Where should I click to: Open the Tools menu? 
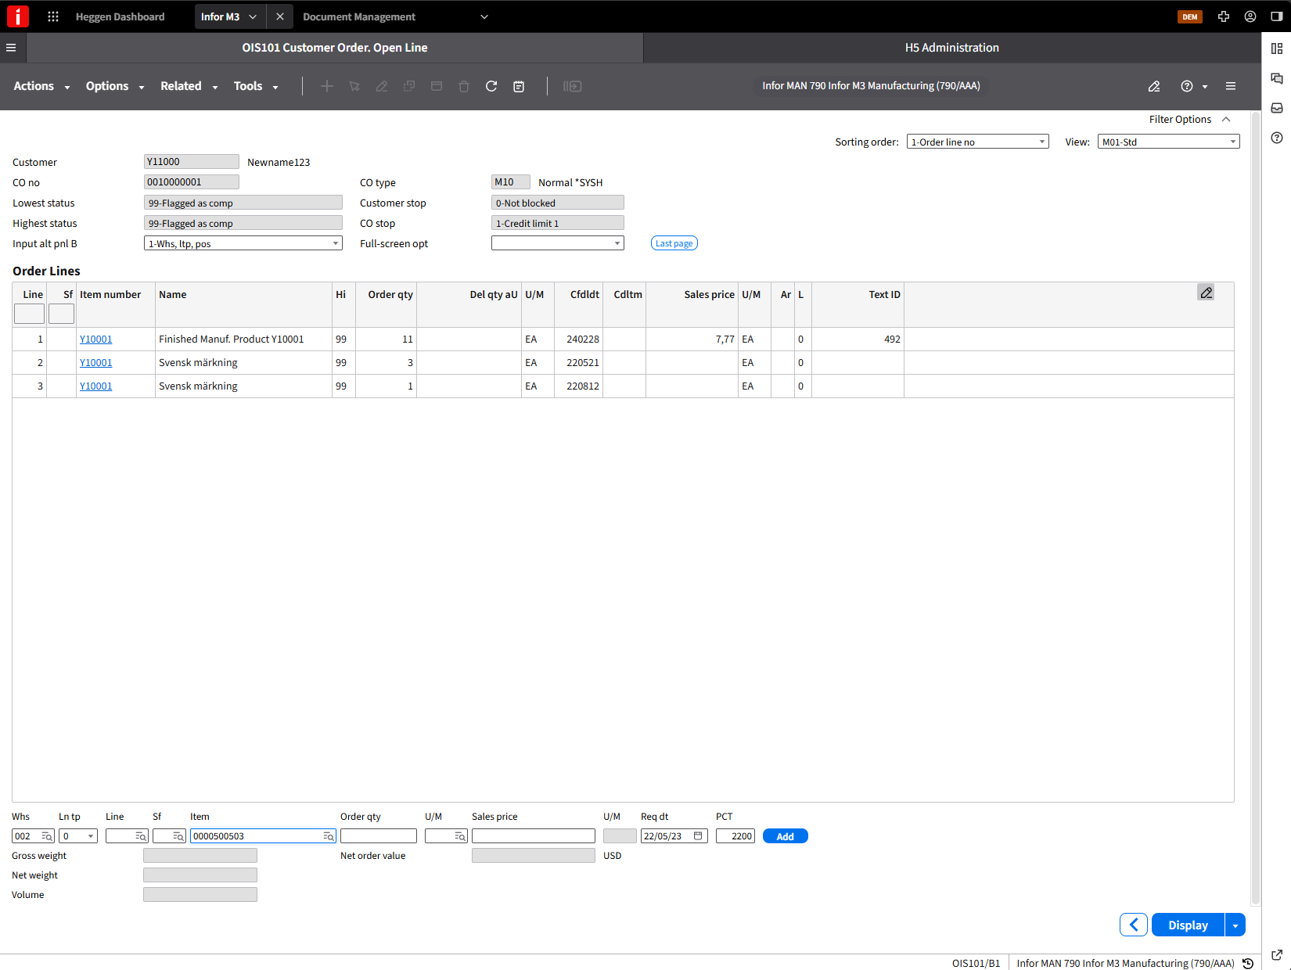[x=256, y=86]
